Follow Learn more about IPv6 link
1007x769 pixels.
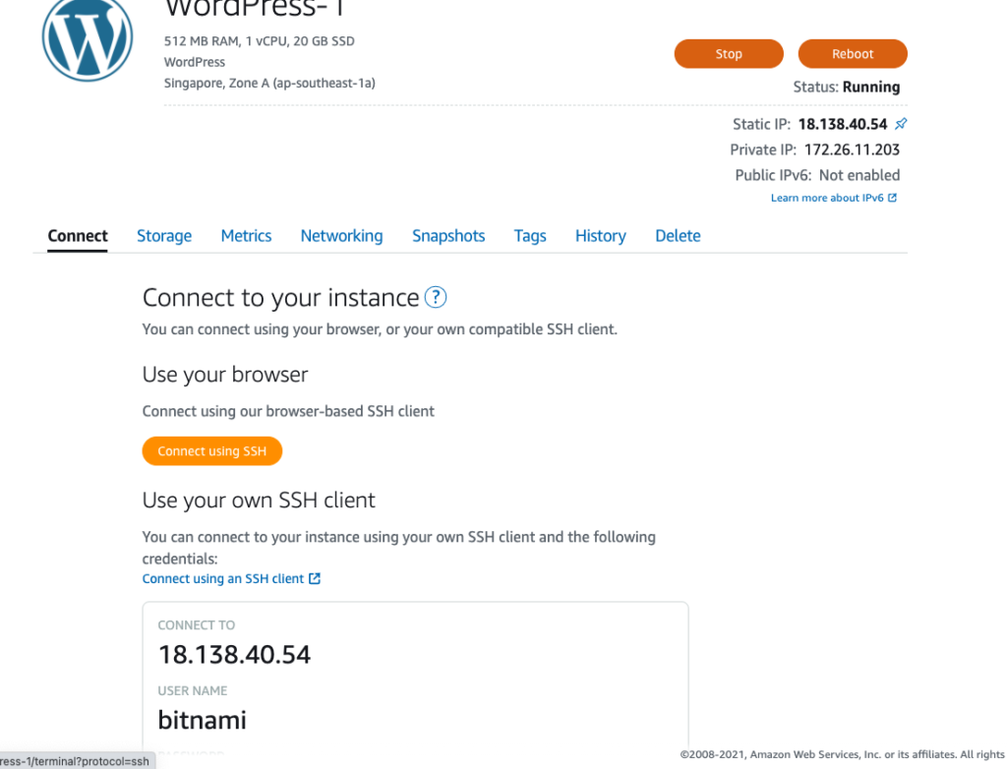(826, 198)
